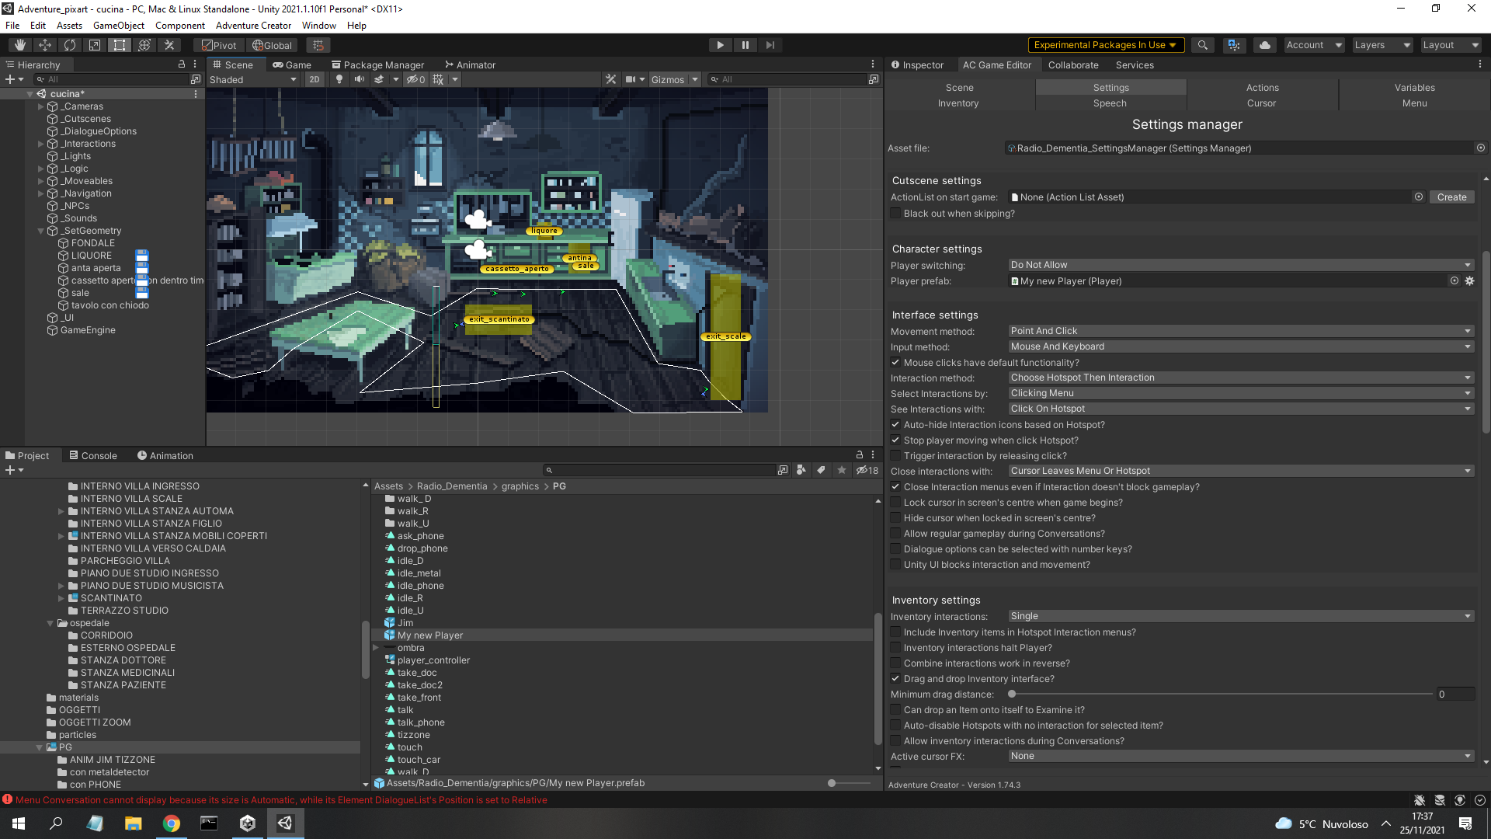Click Create button for ActionList
Viewport: 1491px width, 839px height.
pyautogui.click(x=1451, y=197)
